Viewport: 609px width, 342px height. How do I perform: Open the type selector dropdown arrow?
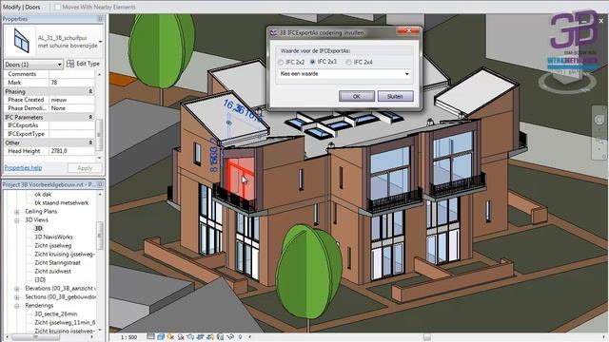100,42
